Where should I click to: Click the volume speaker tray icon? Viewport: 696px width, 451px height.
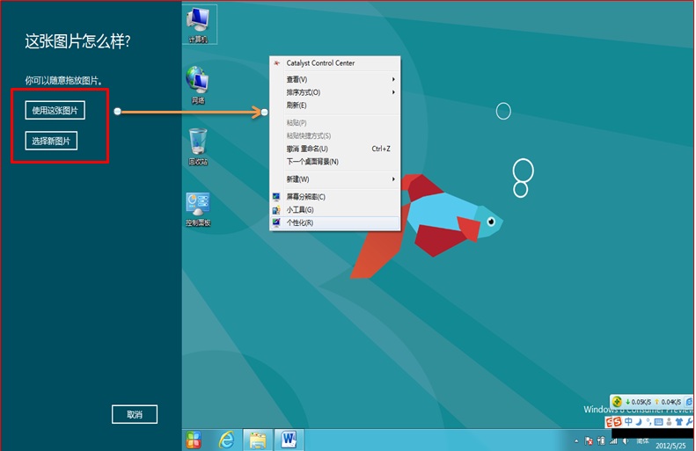point(626,440)
